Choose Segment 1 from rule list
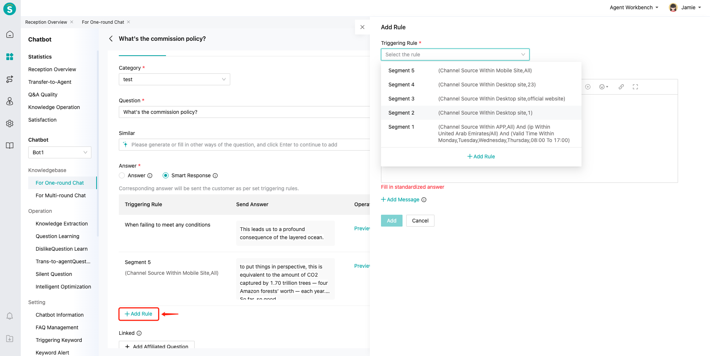The image size is (710, 356). pos(481,133)
